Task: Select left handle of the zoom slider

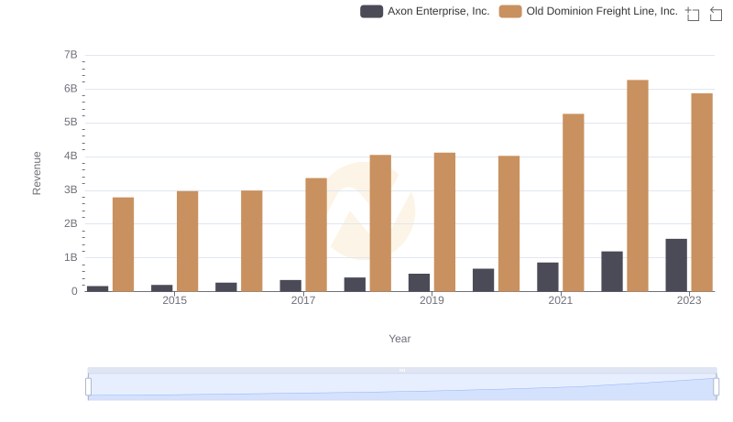Action: click(x=88, y=386)
